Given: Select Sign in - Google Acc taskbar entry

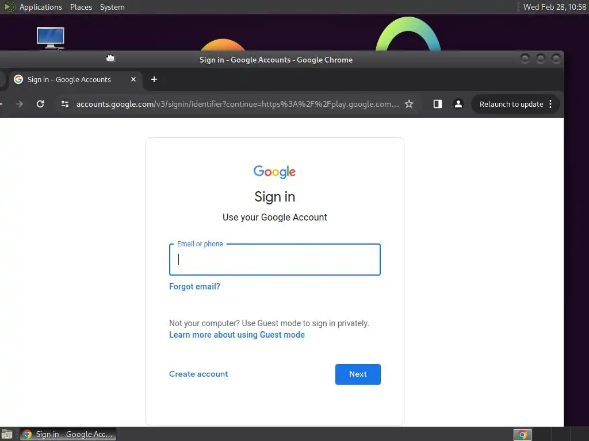Looking at the screenshot, I should click(68, 434).
